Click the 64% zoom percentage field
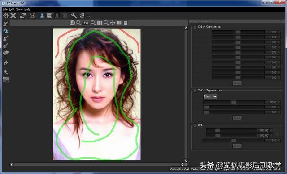 pyautogui.click(x=86, y=23)
